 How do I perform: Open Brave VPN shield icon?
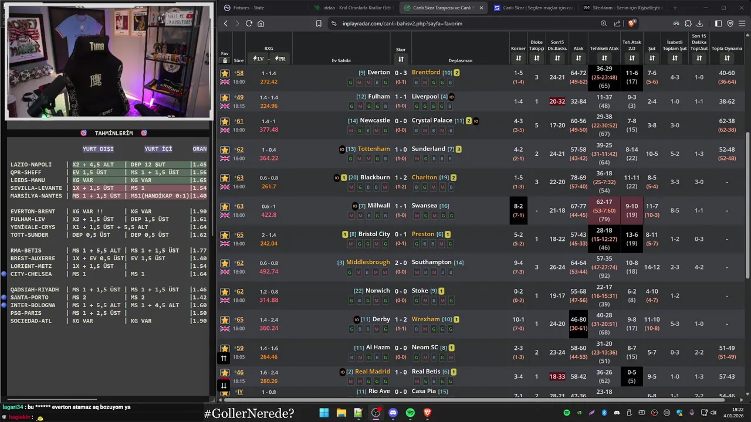[730, 23]
